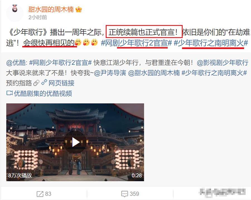Play the video with the center play button
The width and height of the screenshot is (251, 200).
[x=75, y=142]
